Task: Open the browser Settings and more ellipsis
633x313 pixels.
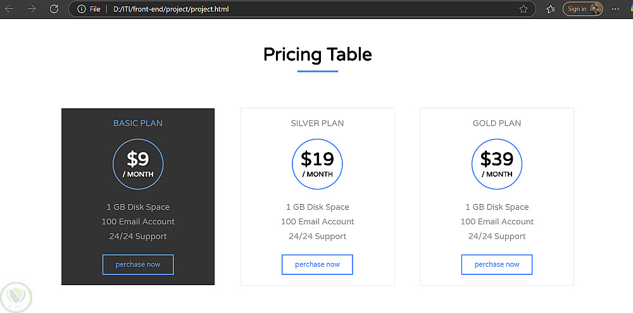Action: (616, 9)
